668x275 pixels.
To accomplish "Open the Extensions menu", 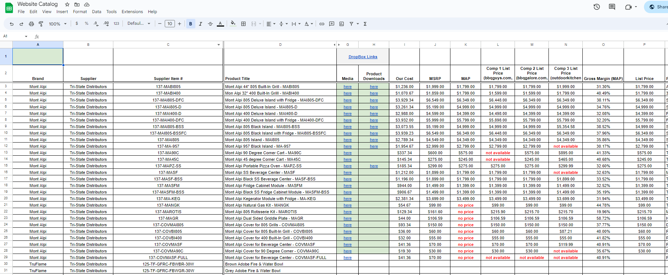I will pos(132,12).
